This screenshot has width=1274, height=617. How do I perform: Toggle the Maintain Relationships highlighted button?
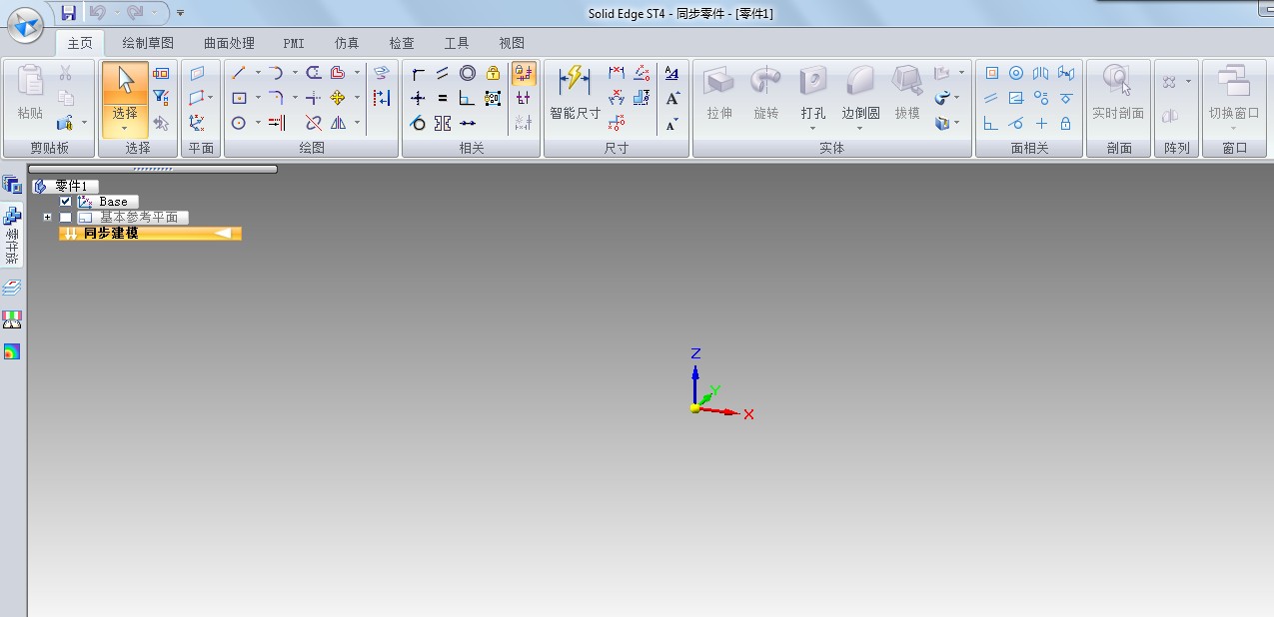click(524, 73)
